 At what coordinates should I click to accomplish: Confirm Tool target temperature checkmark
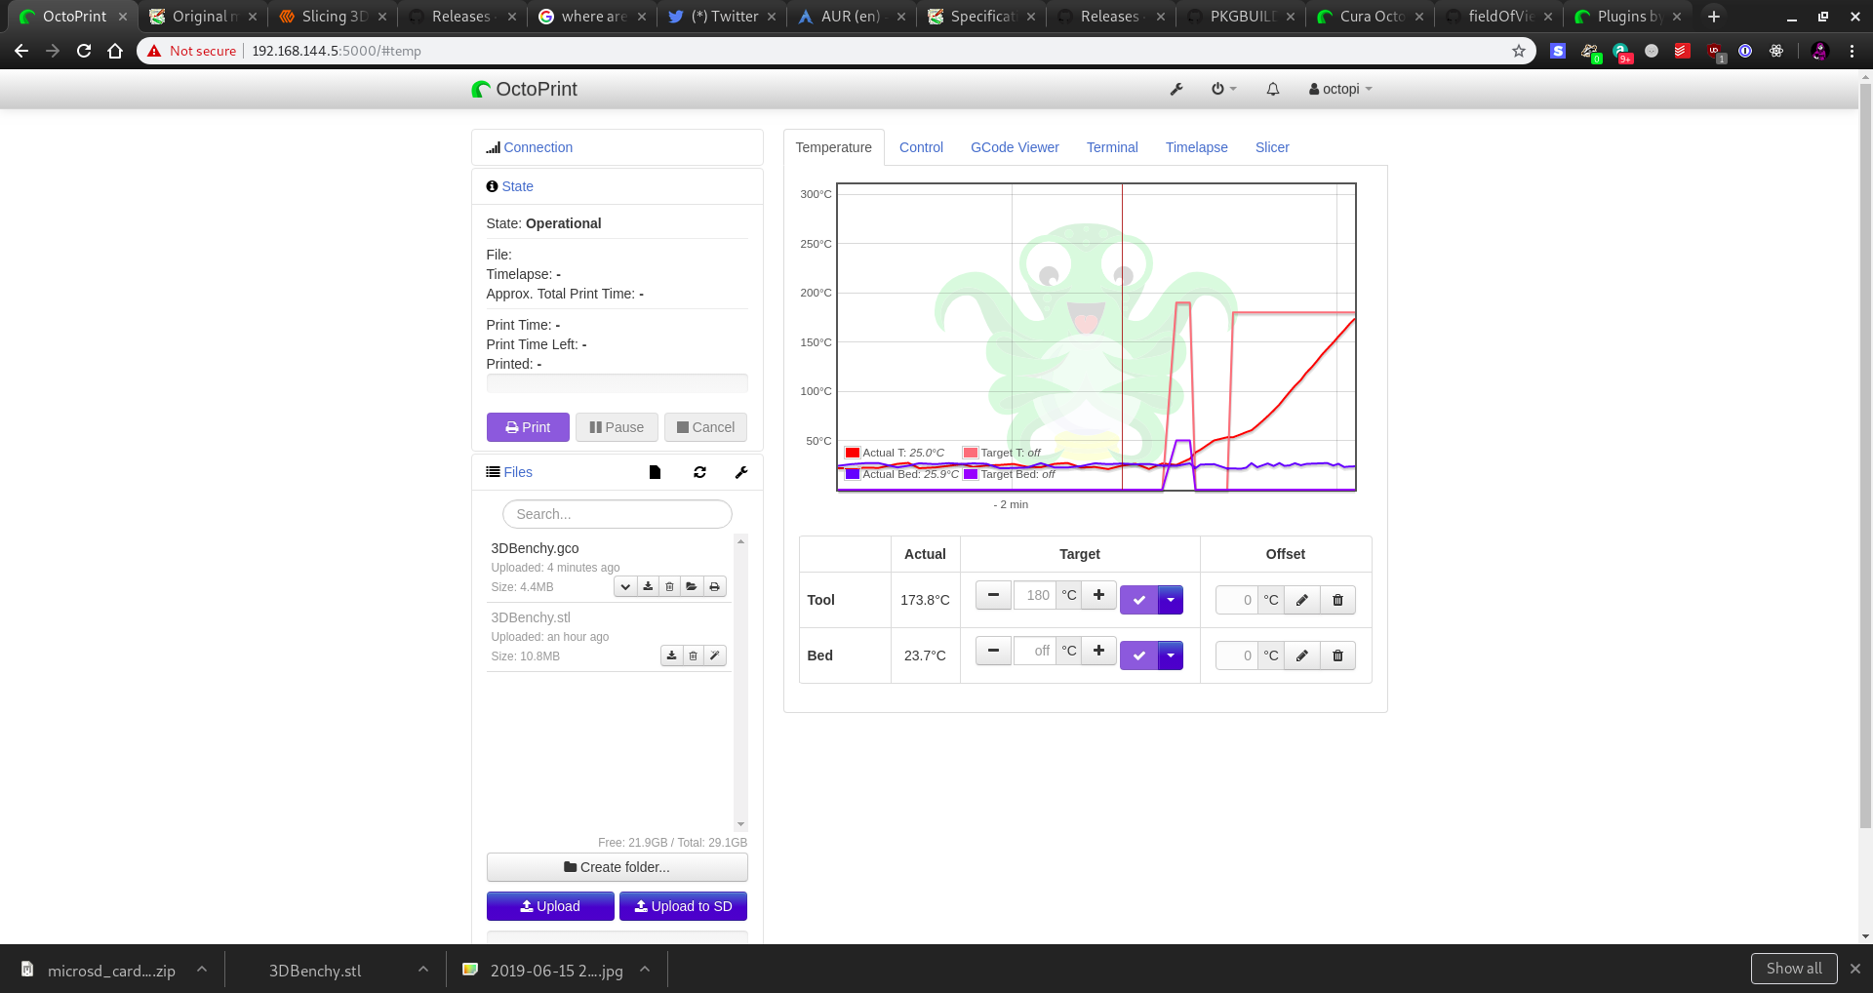click(x=1138, y=600)
